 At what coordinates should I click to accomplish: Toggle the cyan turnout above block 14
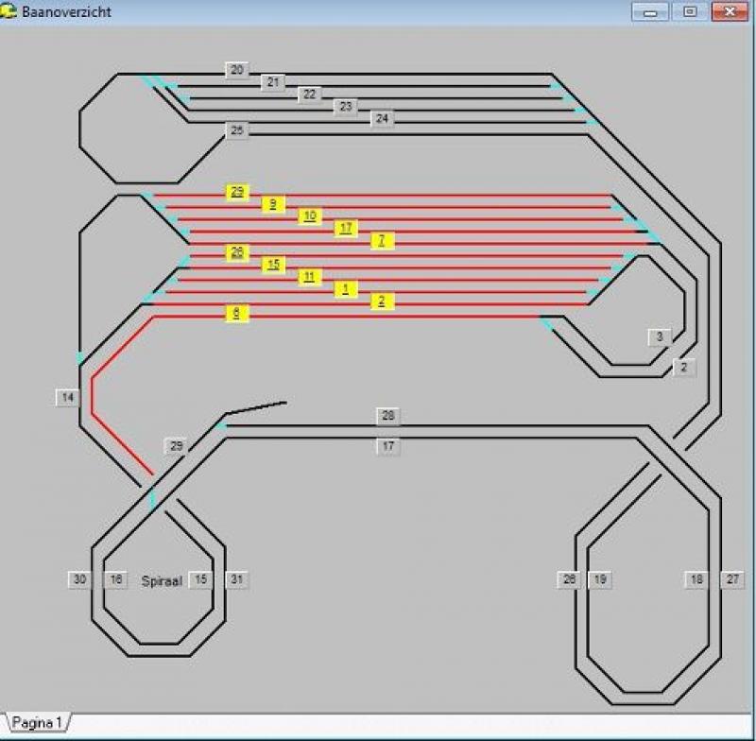tap(80, 359)
